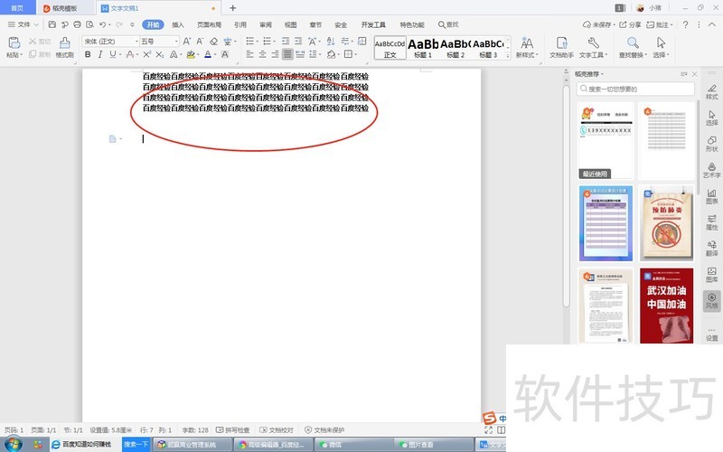
Task: Toggle Underline formatting
Action: (112, 54)
